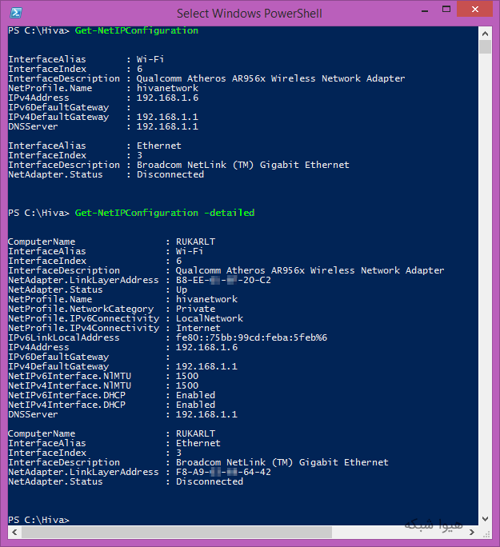Image resolution: width=500 pixels, height=547 pixels.
Task: Click the last PS C:\Hiva> prompt line
Action: pyautogui.click(x=38, y=520)
